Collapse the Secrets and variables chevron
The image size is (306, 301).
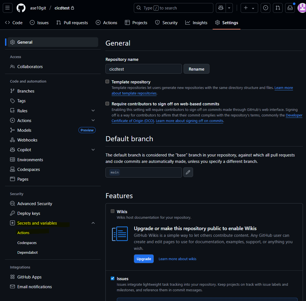93,223
